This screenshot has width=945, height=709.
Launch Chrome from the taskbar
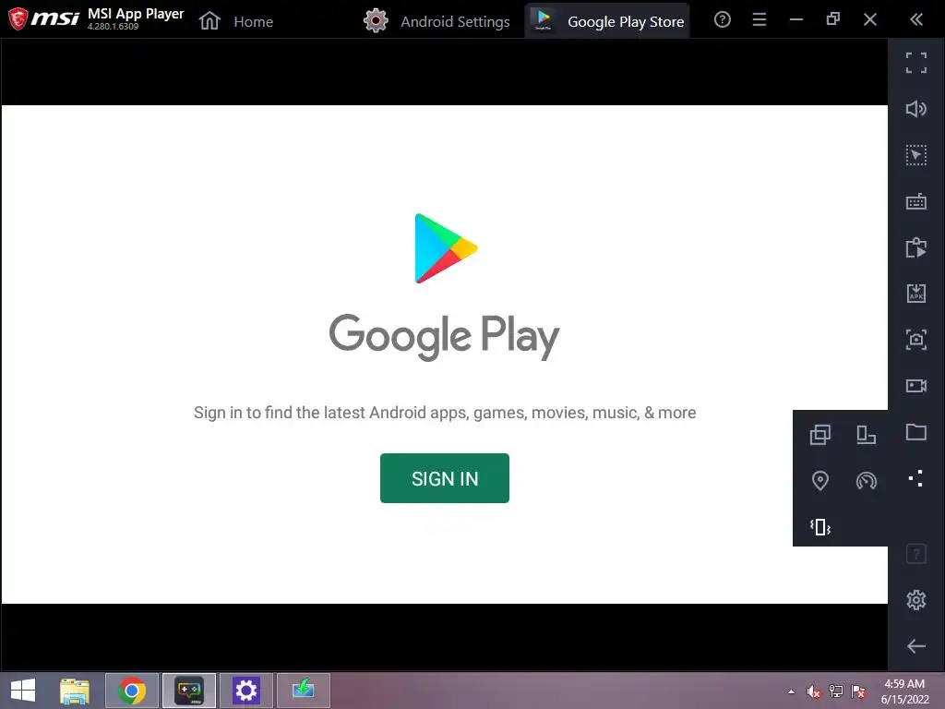click(x=132, y=691)
